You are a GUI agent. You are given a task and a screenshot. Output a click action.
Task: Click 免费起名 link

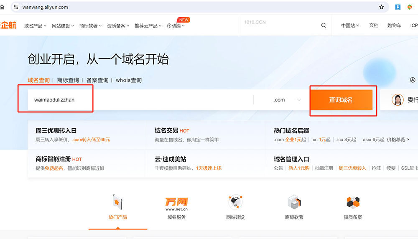54,168
